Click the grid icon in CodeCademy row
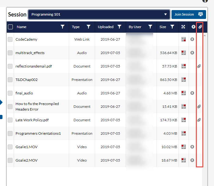The height and width of the screenshot is (186, 214). [183, 39]
